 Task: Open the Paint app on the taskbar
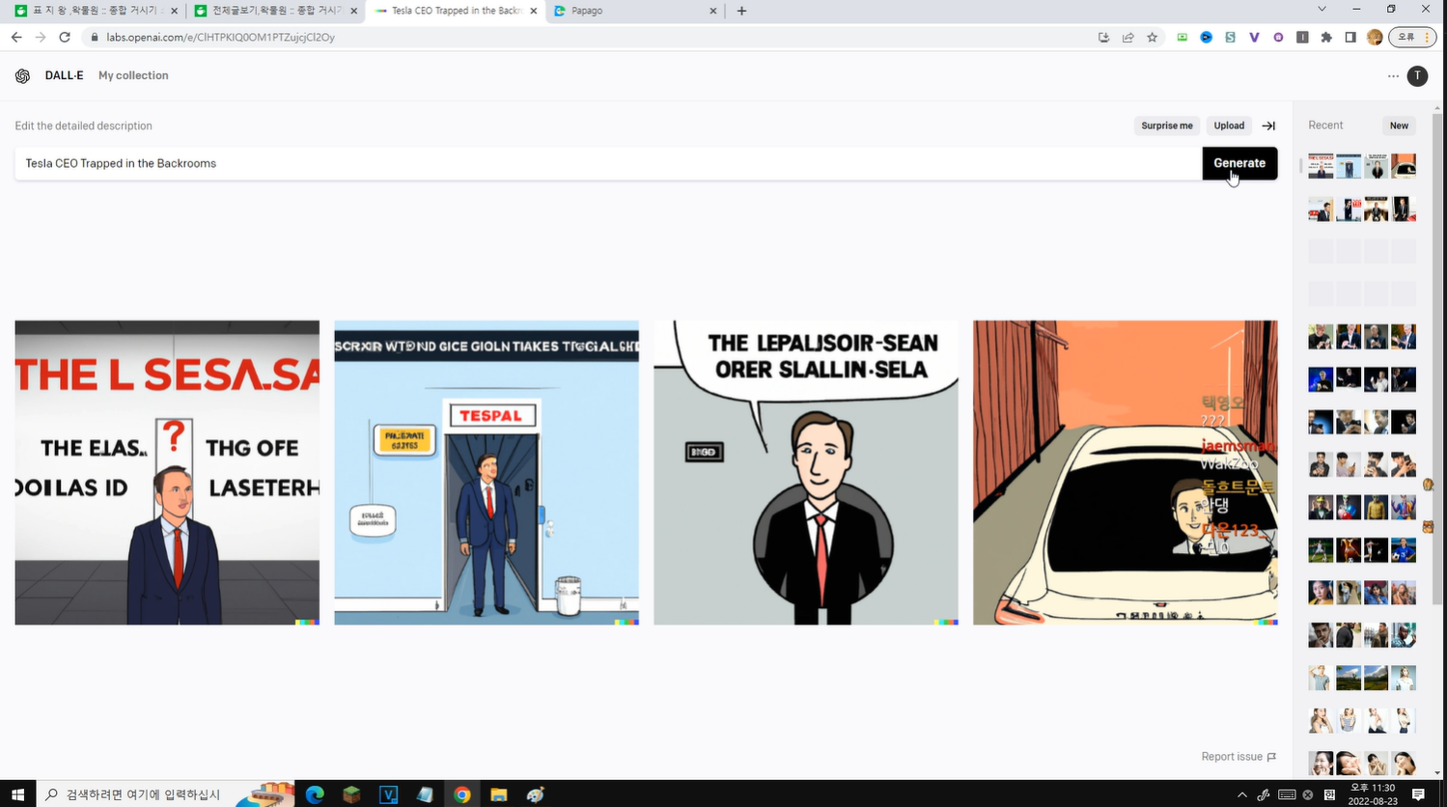535,794
